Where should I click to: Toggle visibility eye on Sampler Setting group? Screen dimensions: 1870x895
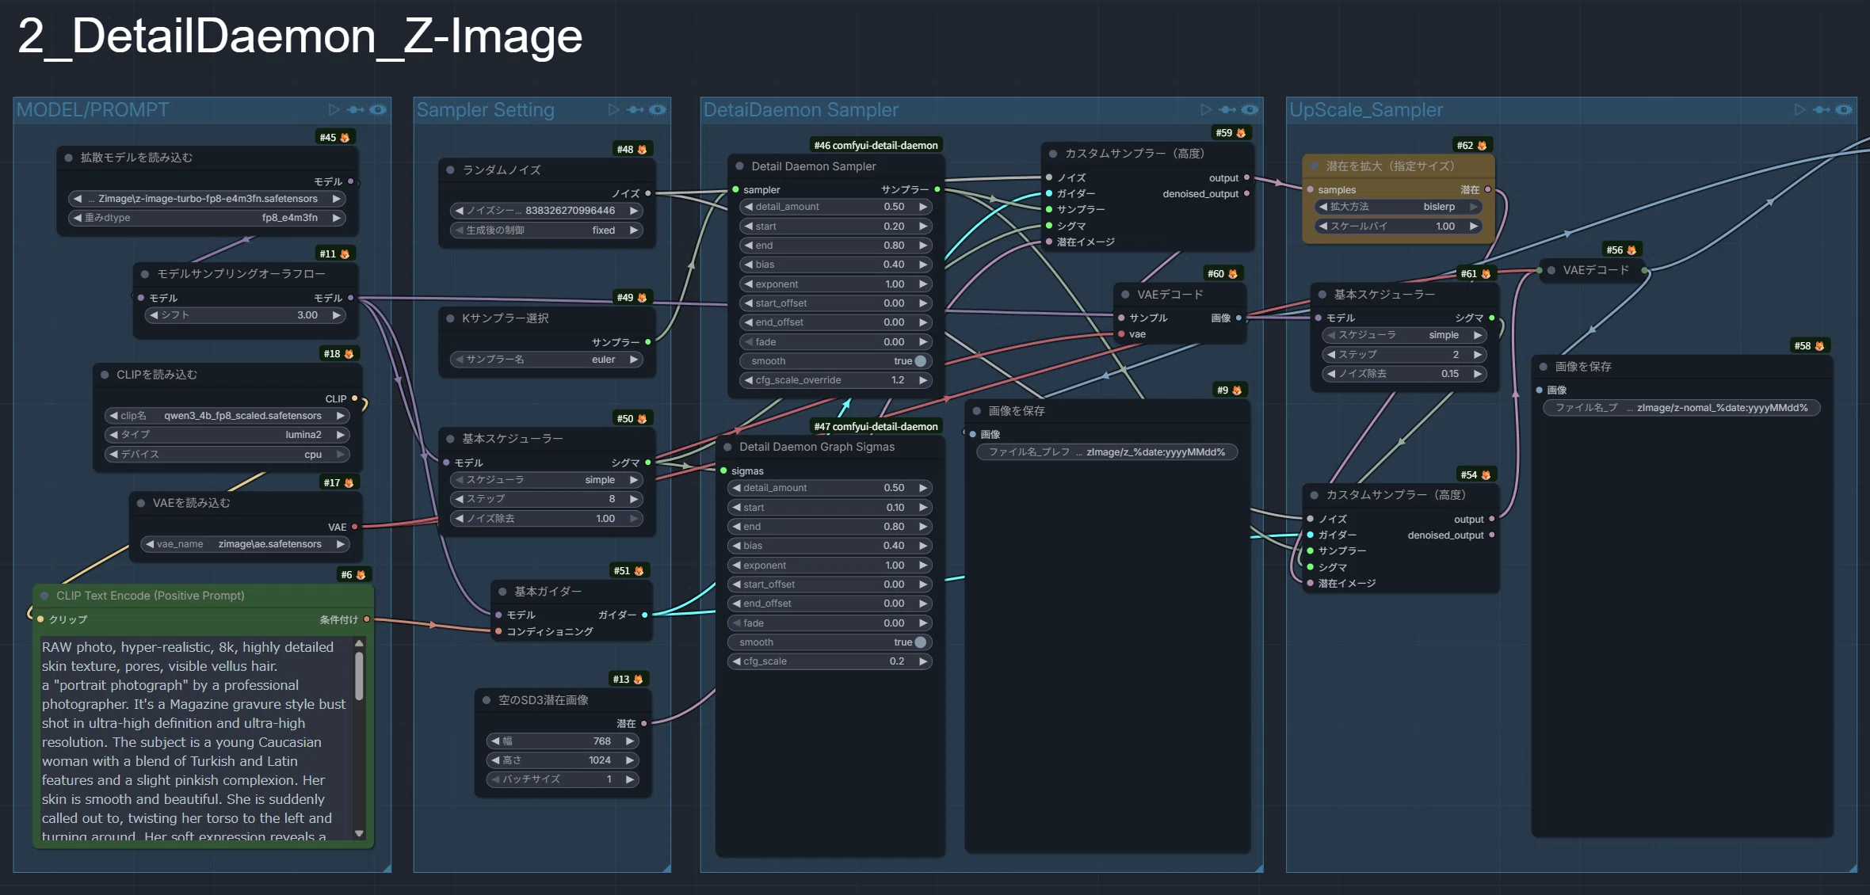pyautogui.click(x=658, y=109)
